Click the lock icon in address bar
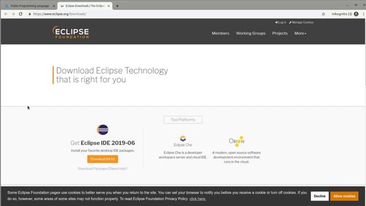366x206 pixels. 30,14
